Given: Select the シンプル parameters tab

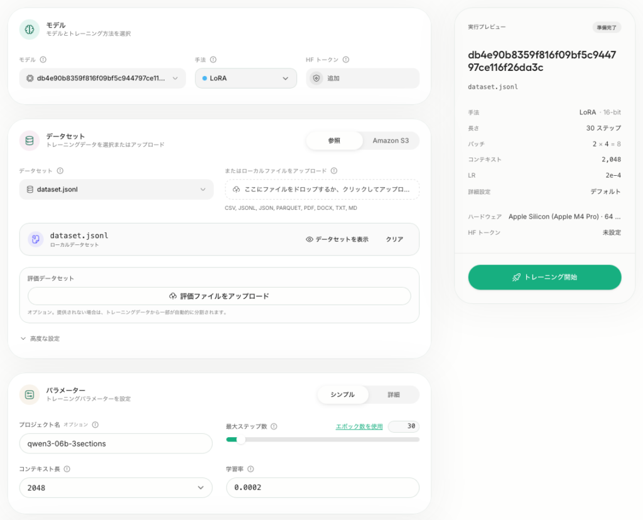Looking at the screenshot, I should tap(343, 394).
